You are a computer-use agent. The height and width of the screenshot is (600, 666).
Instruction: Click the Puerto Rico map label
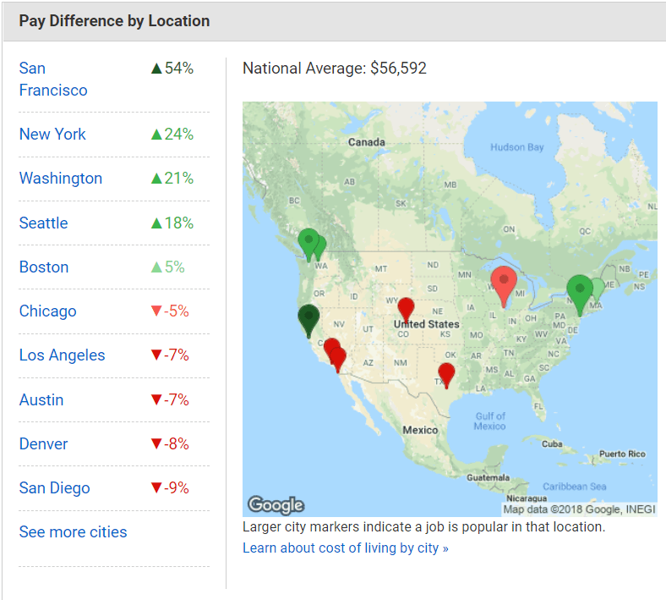(622, 454)
